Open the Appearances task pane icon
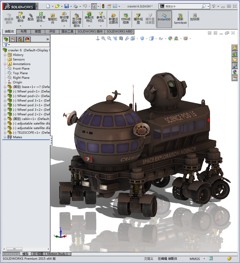This screenshot has height=263, width=240. tap(235, 72)
